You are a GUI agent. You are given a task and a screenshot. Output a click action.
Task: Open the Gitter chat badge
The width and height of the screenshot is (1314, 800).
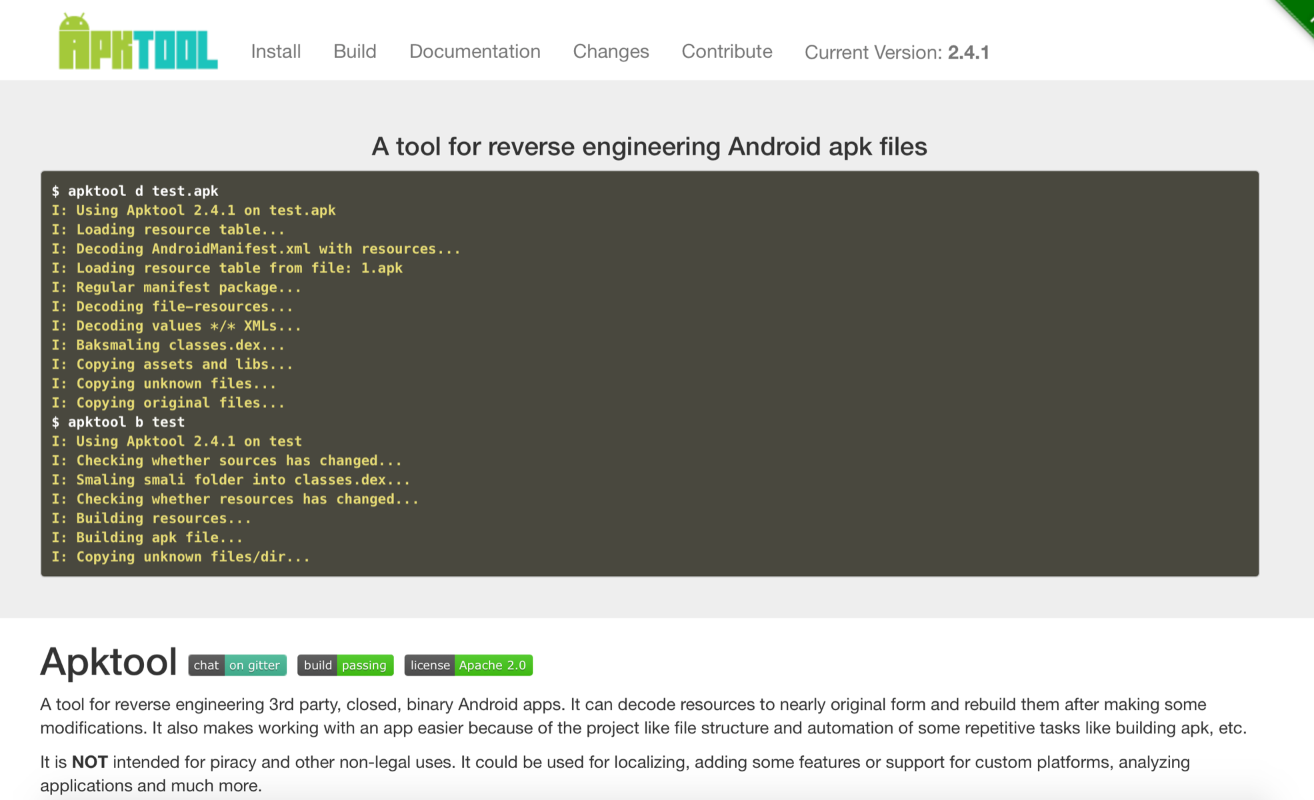click(237, 665)
